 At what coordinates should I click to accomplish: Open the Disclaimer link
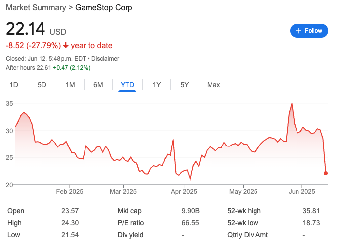(x=105, y=59)
